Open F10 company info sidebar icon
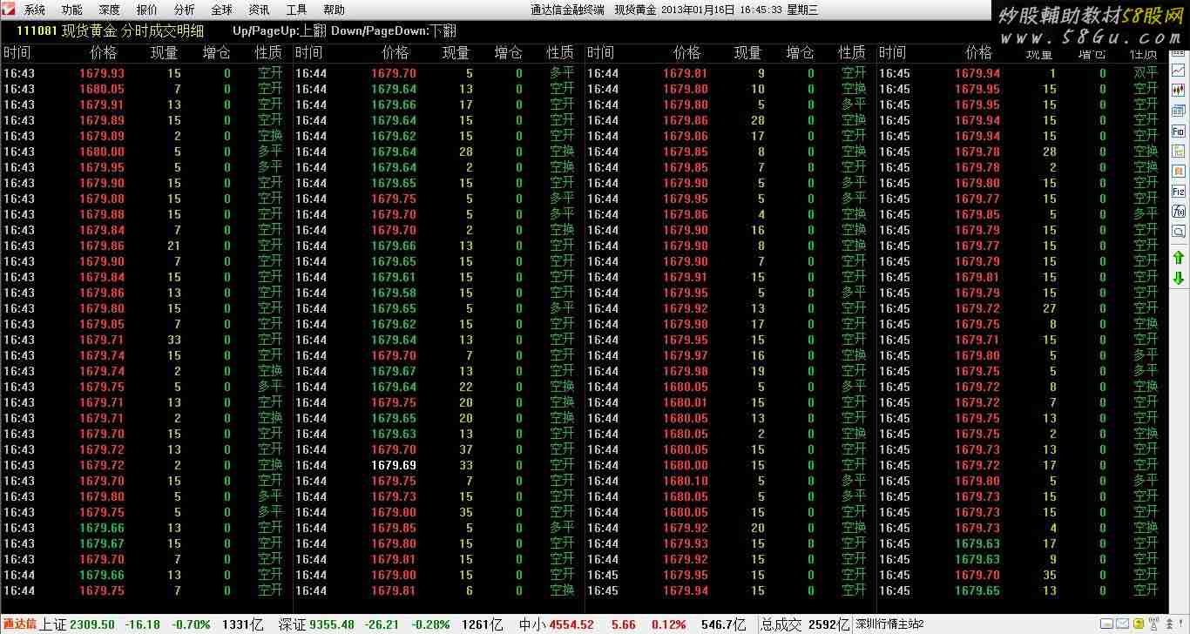1190x634 pixels. [1179, 131]
